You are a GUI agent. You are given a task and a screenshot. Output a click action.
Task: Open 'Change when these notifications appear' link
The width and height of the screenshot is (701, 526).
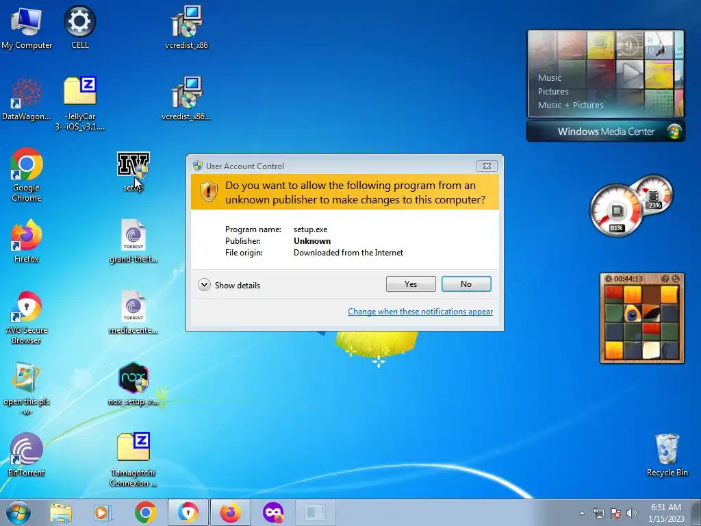420,312
